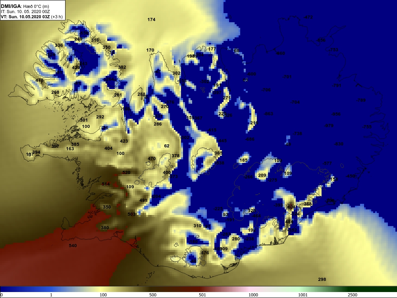The height and width of the screenshot is (298, 397).
Task: Click the value 540 in the red area
Action: (73, 246)
